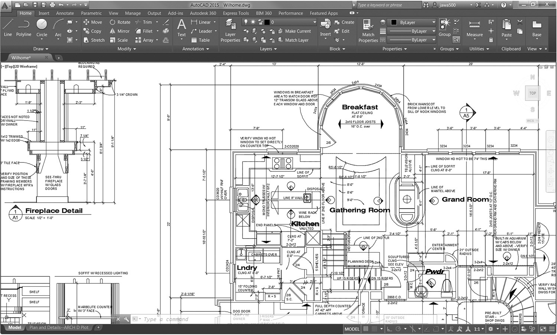The image size is (557, 335).
Task: Click the Group objects tool
Action: coord(444,28)
